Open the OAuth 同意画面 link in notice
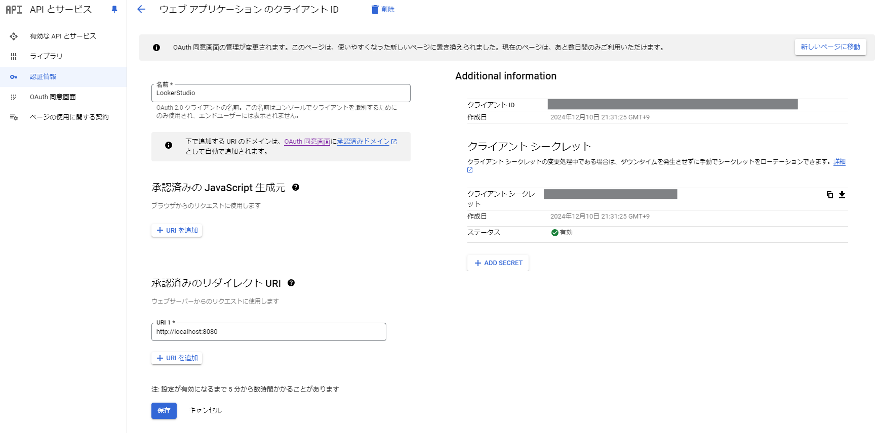878x433 pixels. [x=307, y=142]
